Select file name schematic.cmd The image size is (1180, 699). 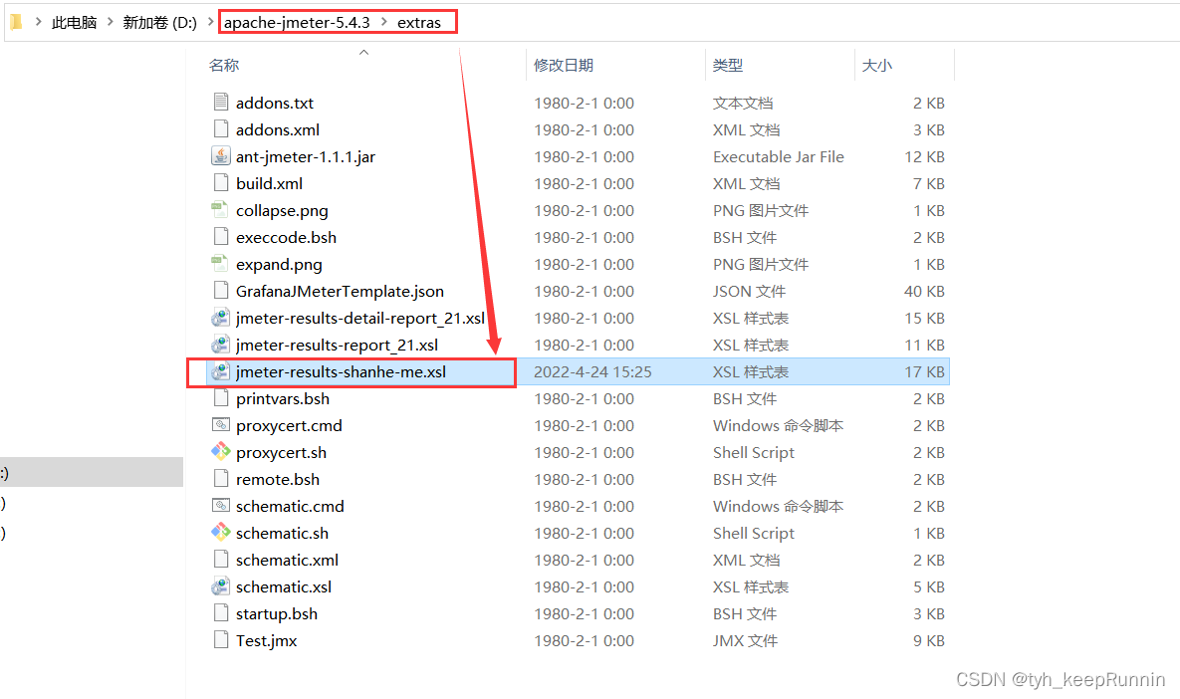[x=290, y=507]
